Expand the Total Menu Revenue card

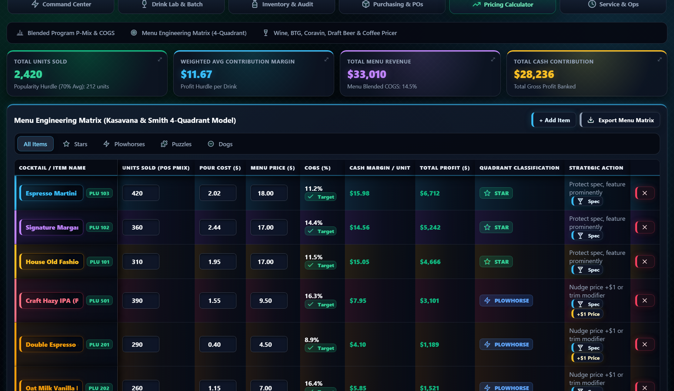pyautogui.click(x=493, y=59)
